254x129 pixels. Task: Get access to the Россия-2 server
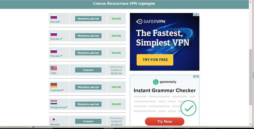[x=88, y=36]
